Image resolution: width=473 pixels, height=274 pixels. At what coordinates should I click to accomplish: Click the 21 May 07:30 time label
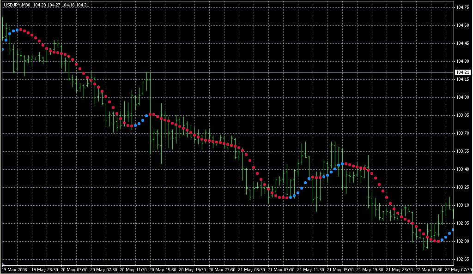point(281,269)
